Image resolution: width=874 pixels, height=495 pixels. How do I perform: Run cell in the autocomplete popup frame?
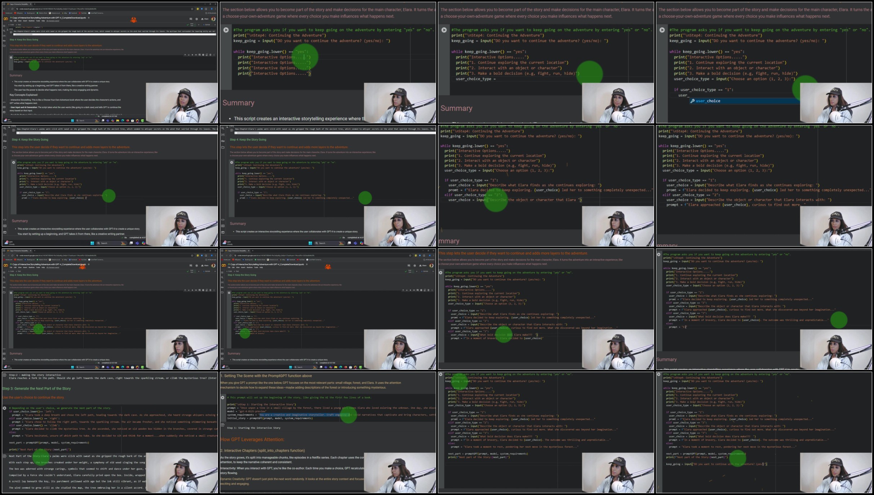tap(662, 30)
